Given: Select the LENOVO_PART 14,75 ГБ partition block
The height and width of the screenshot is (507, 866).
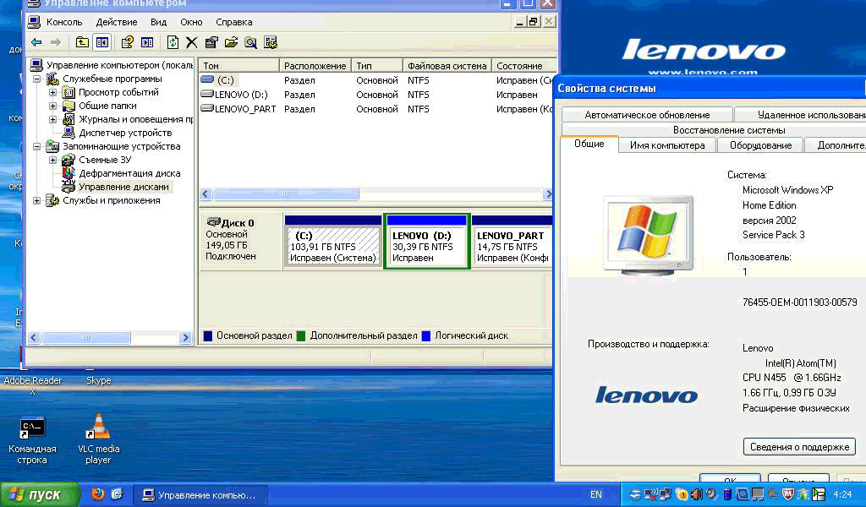Looking at the screenshot, I should coord(512,242).
